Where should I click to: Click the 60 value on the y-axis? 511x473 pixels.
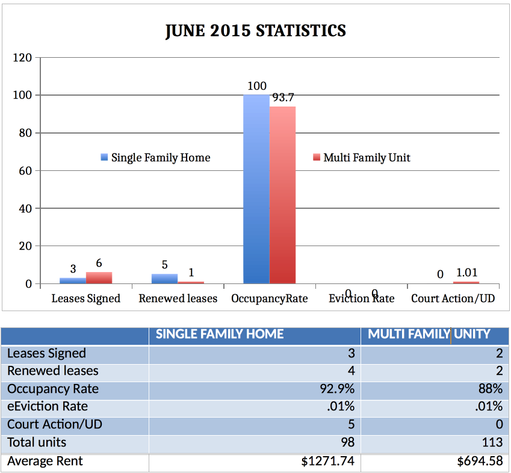[25, 171]
